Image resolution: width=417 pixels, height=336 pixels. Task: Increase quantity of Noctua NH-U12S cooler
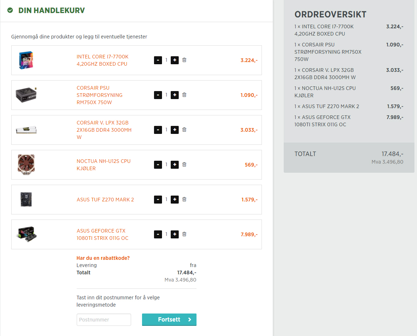175,165
